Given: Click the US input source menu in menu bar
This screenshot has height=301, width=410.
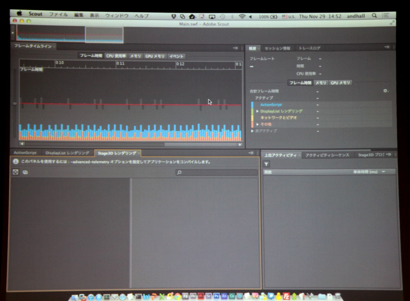Looking at the screenshot, I should tap(288, 16).
